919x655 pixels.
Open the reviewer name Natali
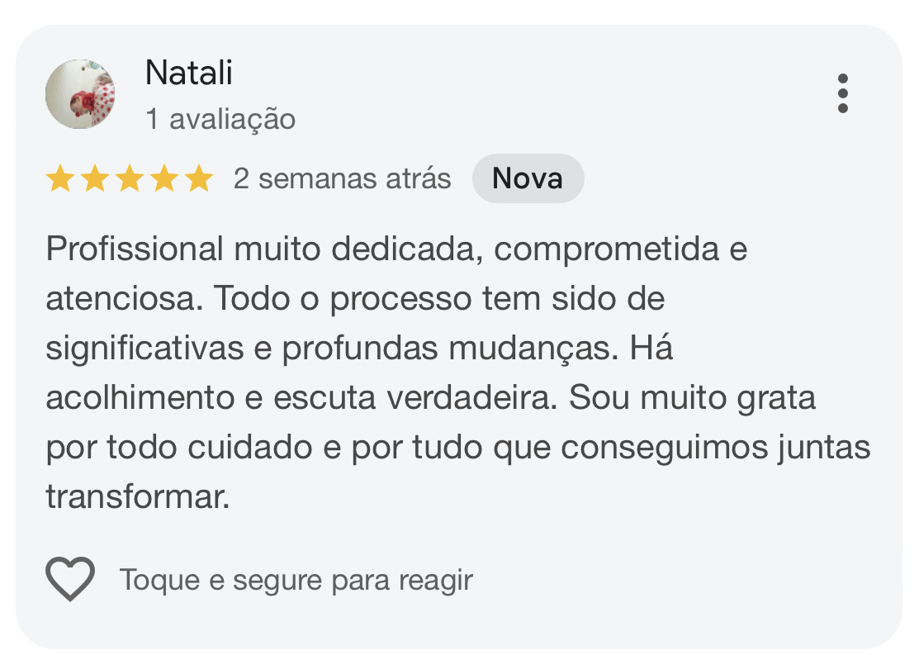(x=188, y=73)
